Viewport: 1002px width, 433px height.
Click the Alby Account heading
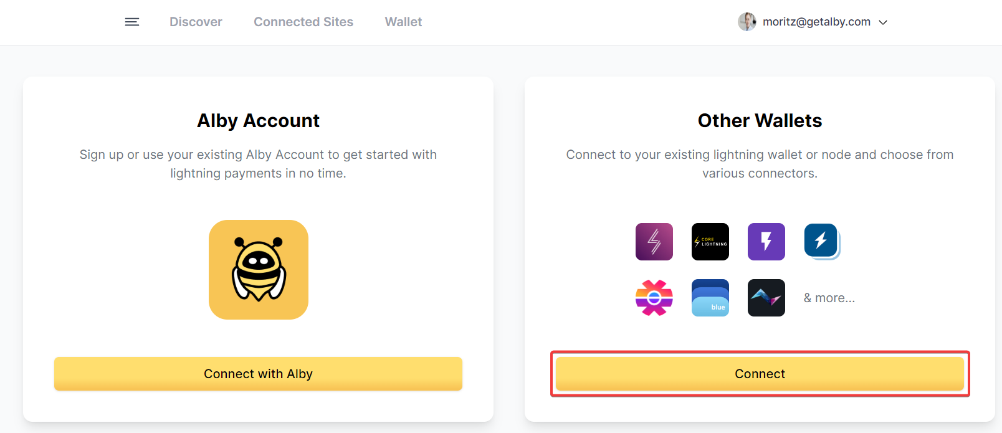(x=259, y=120)
